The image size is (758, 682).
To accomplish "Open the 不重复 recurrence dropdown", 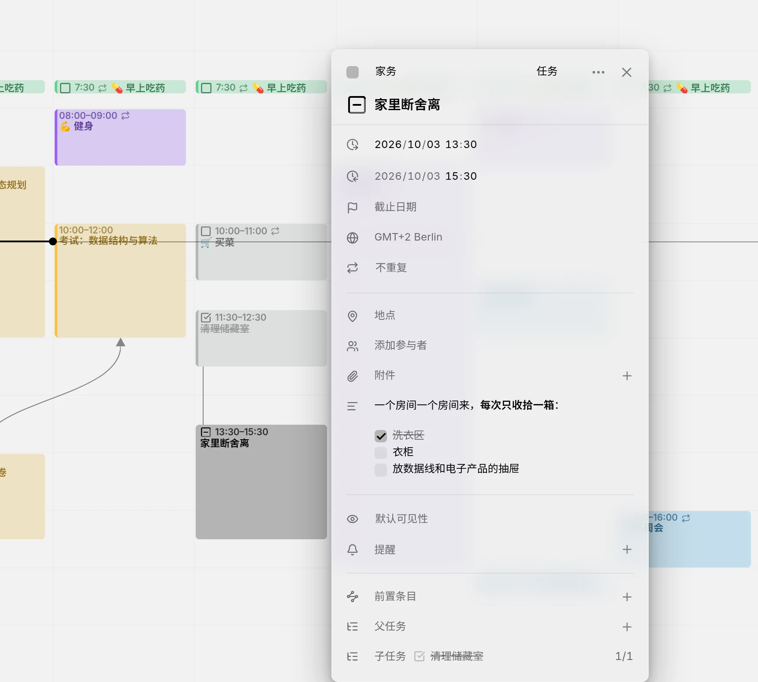I will pyautogui.click(x=391, y=268).
